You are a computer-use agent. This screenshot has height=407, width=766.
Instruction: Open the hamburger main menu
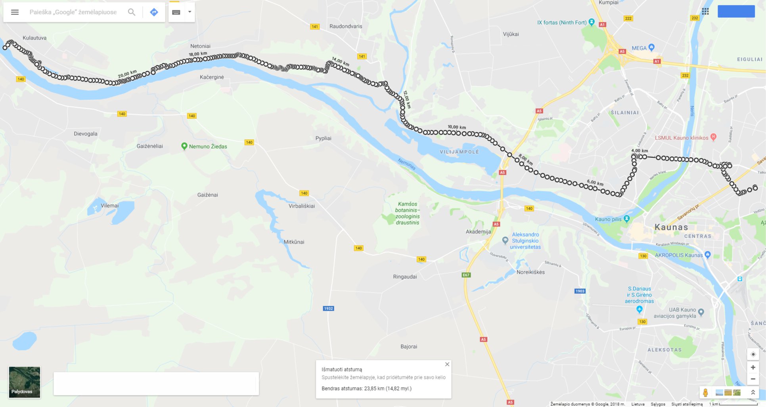(x=15, y=12)
